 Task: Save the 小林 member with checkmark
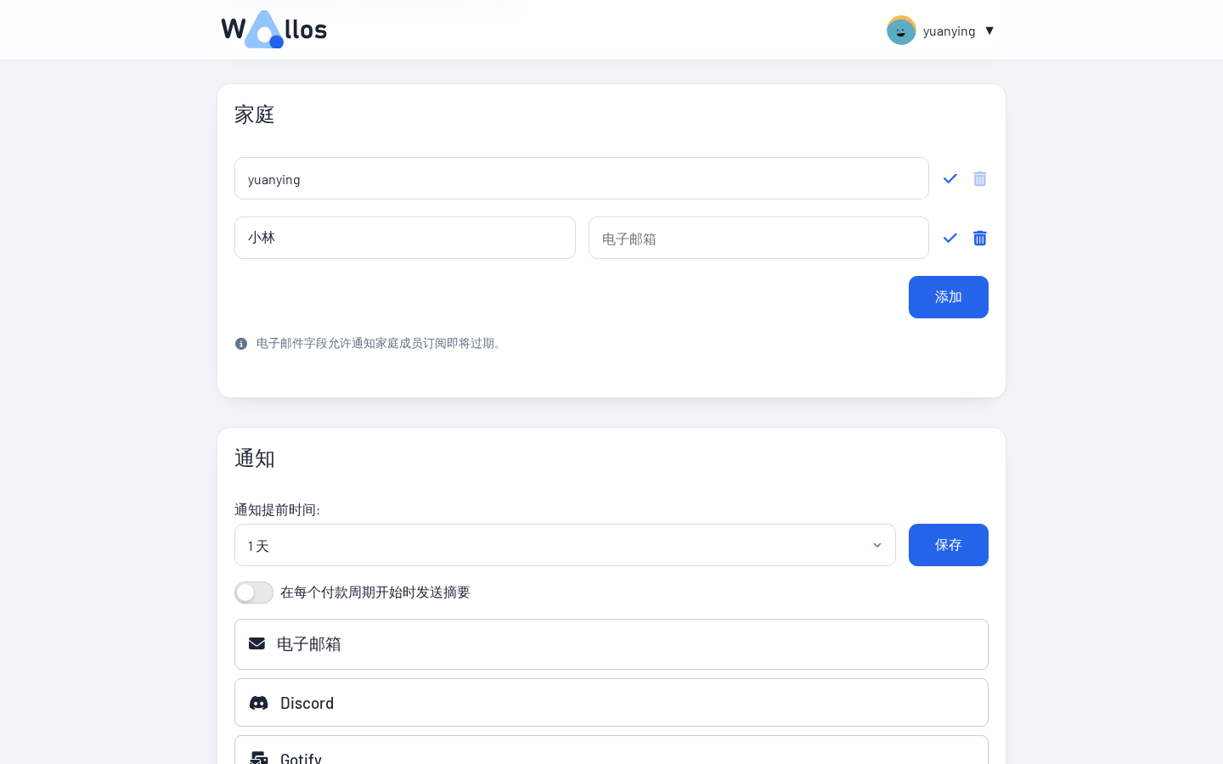(x=950, y=238)
